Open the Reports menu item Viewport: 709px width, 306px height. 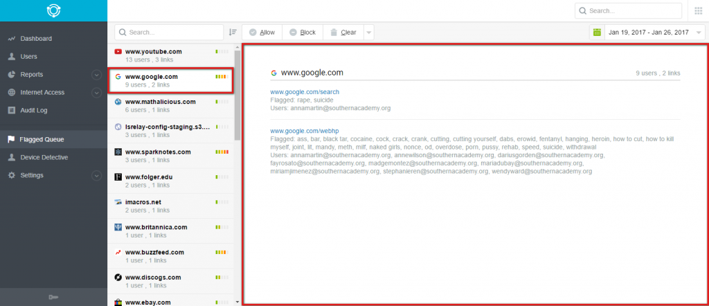click(53, 75)
